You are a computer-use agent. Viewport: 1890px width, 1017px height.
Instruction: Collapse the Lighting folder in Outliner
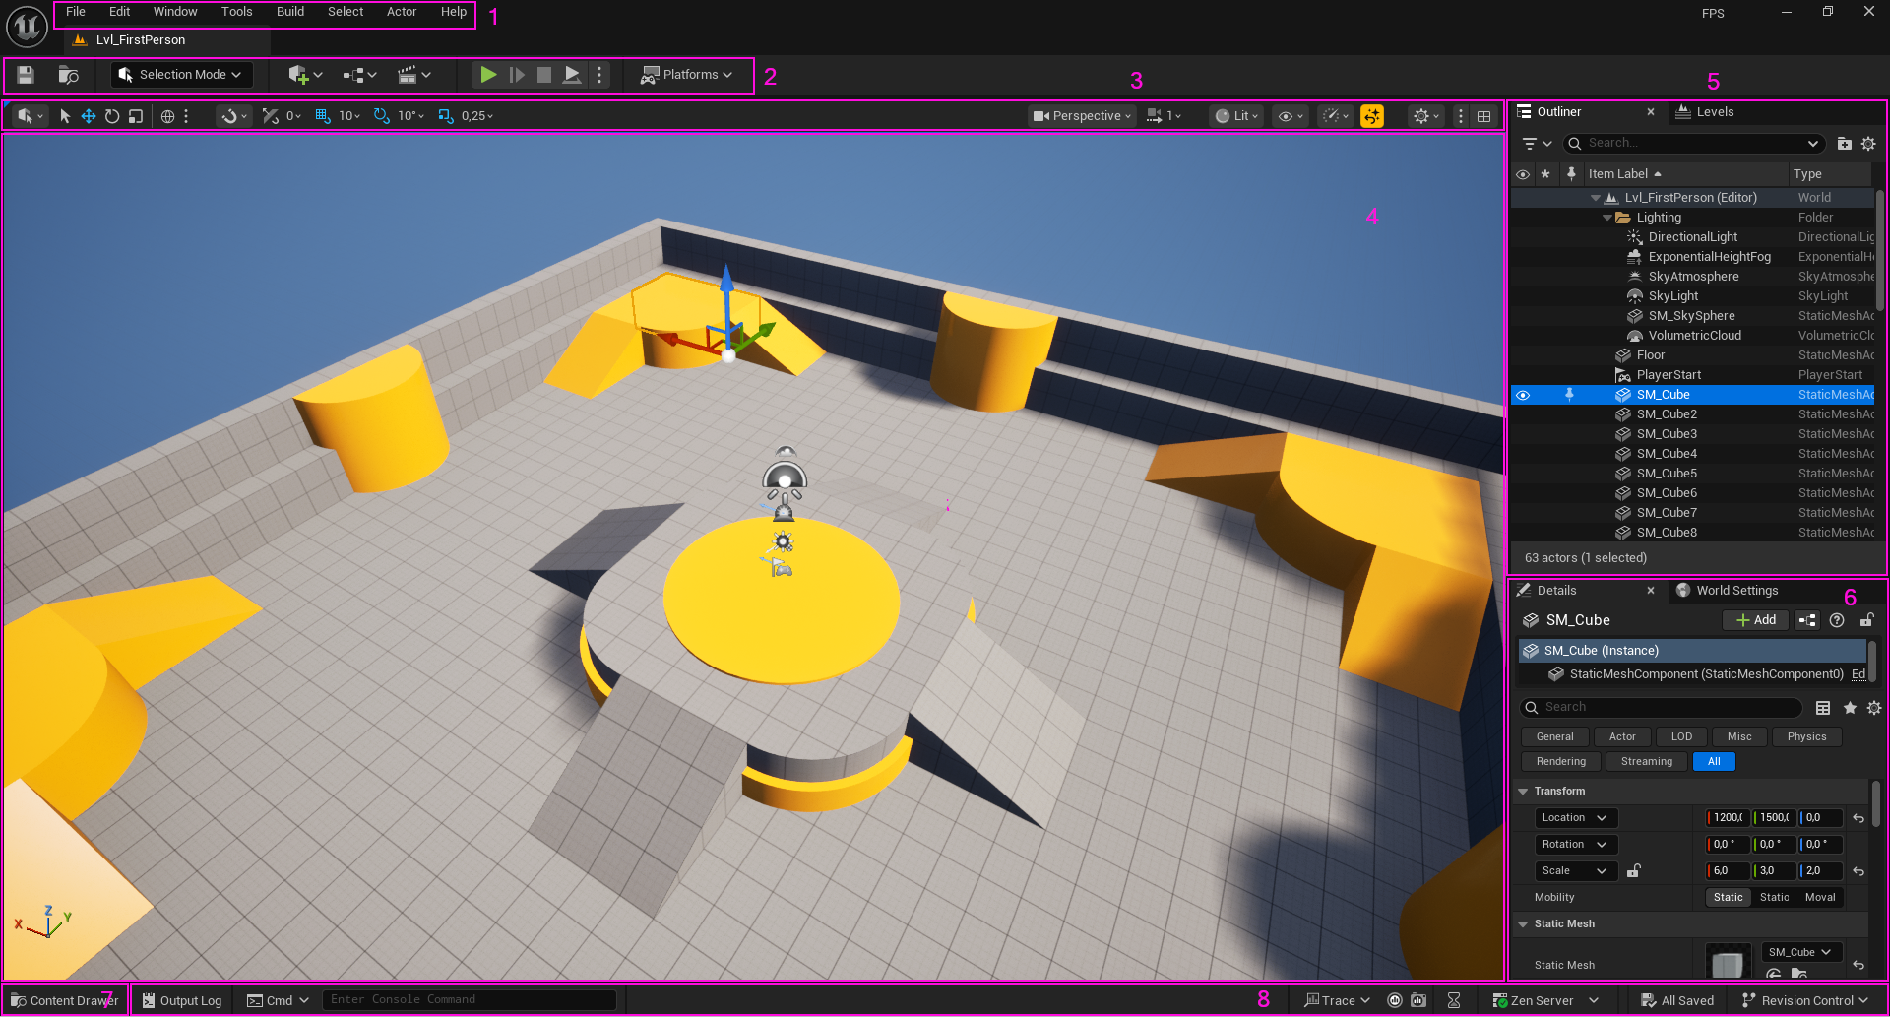click(x=1607, y=218)
